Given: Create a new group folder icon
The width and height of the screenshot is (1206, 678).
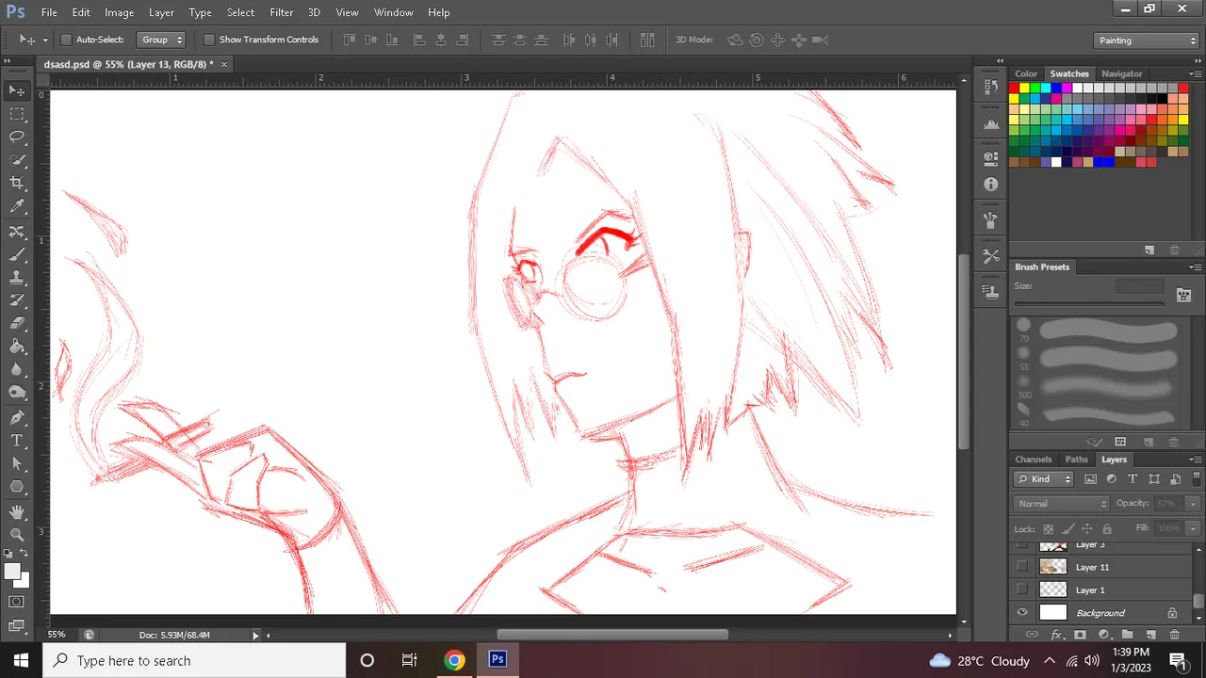Looking at the screenshot, I should click(x=1127, y=636).
